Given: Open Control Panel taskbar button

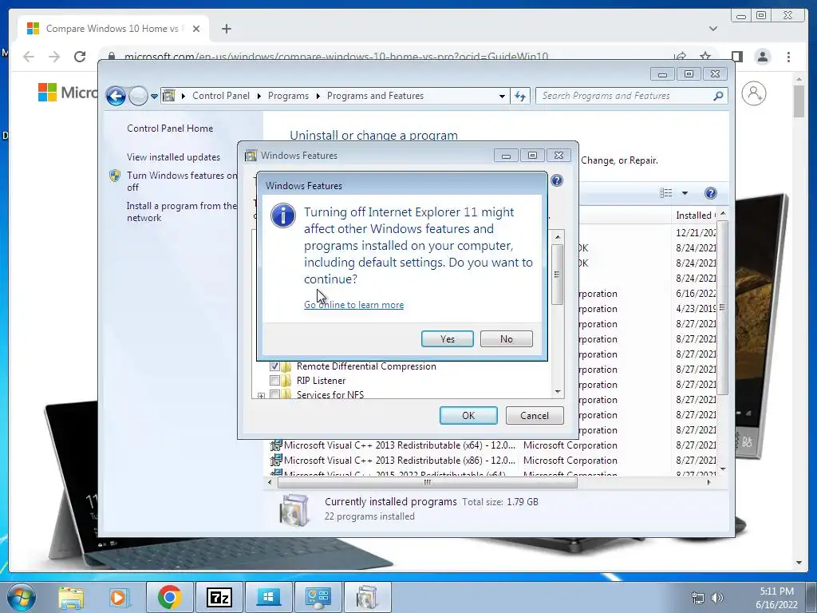Looking at the screenshot, I should tap(318, 597).
